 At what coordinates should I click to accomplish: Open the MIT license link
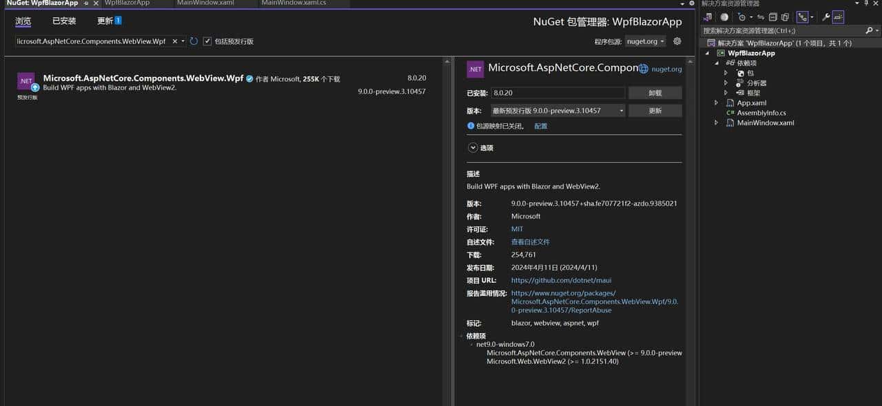pos(517,229)
